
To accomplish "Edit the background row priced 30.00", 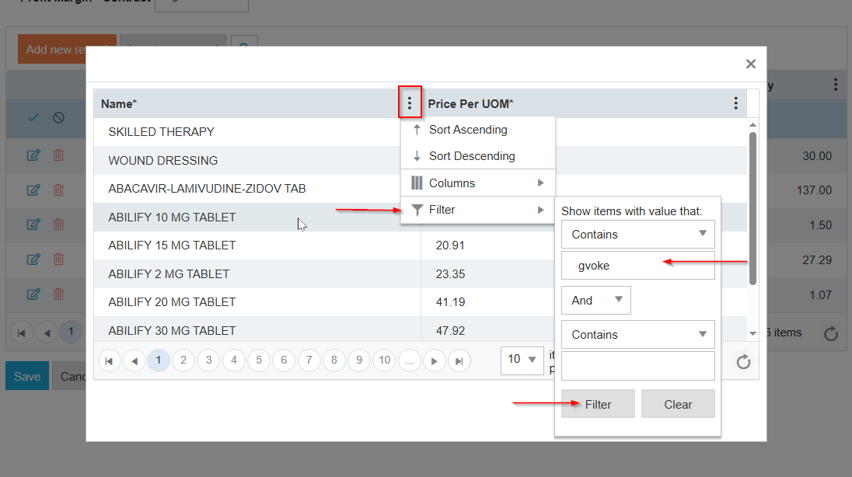I will point(33,155).
